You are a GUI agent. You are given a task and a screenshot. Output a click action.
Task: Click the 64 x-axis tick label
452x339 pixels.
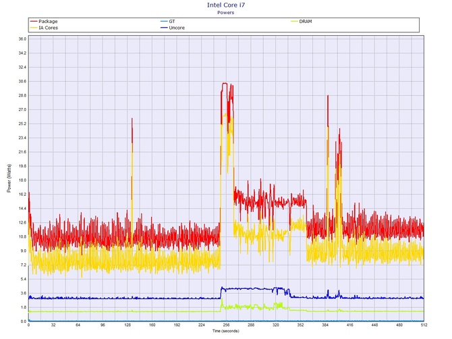[x=78, y=325]
